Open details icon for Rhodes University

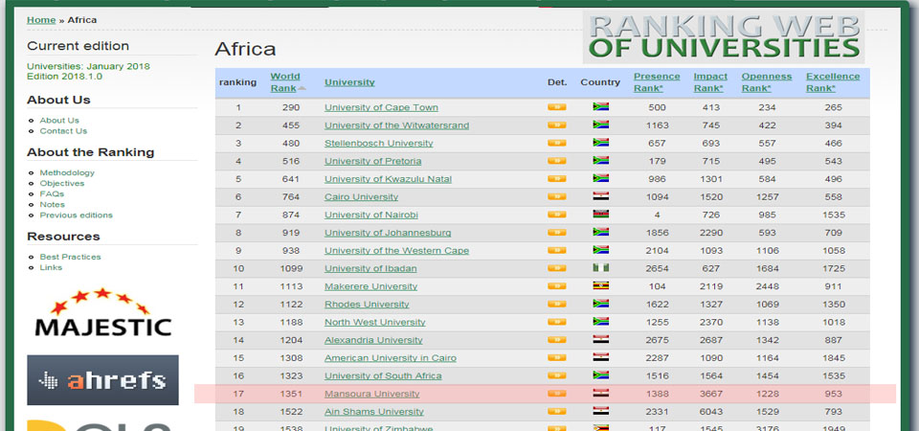click(557, 304)
